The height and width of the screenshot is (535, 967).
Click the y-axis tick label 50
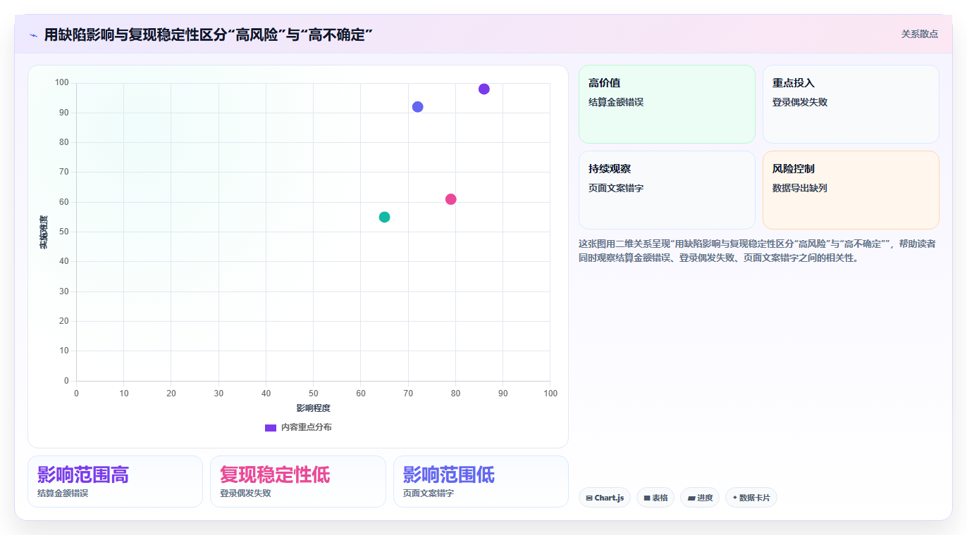click(x=64, y=232)
